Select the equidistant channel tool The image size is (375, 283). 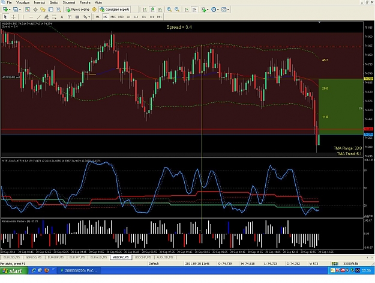(x=46, y=17)
